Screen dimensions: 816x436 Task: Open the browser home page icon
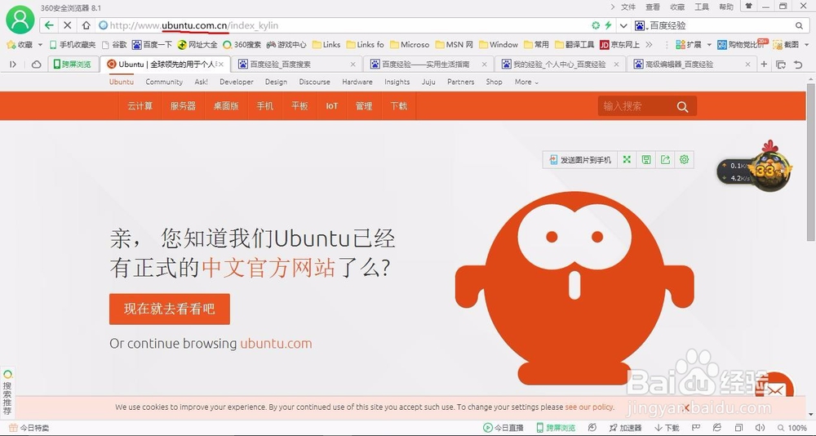point(86,25)
